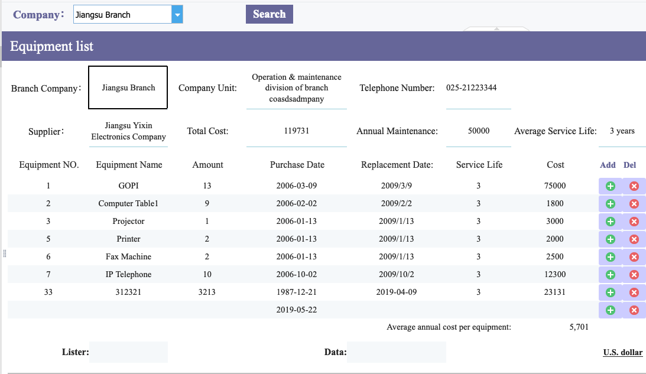Click delete icon in the 2019-05-22 row
This screenshot has width=646, height=374.
coord(634,310)
